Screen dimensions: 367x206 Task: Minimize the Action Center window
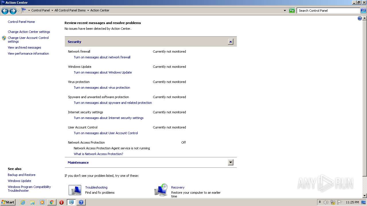point(354,2)
